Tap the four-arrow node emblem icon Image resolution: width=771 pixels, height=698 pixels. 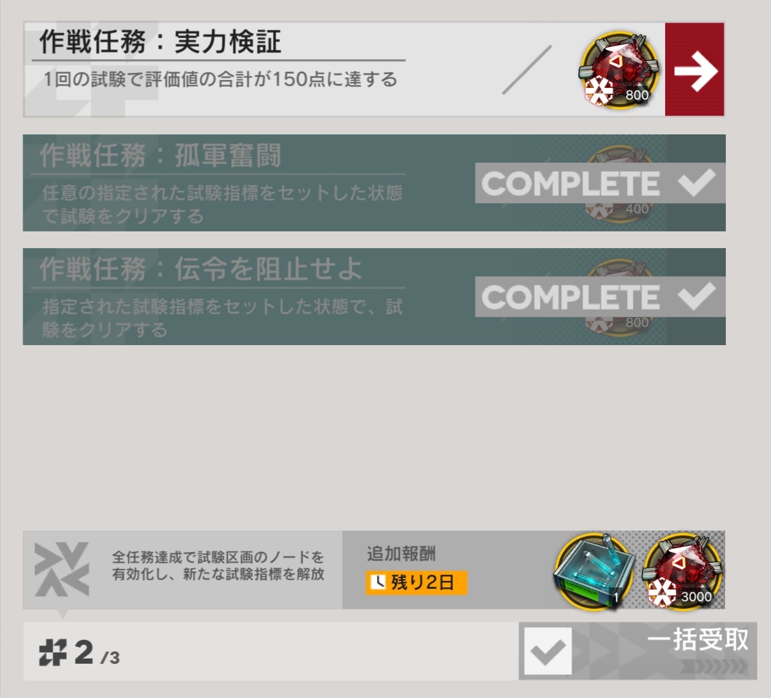[x=62, y=569]
